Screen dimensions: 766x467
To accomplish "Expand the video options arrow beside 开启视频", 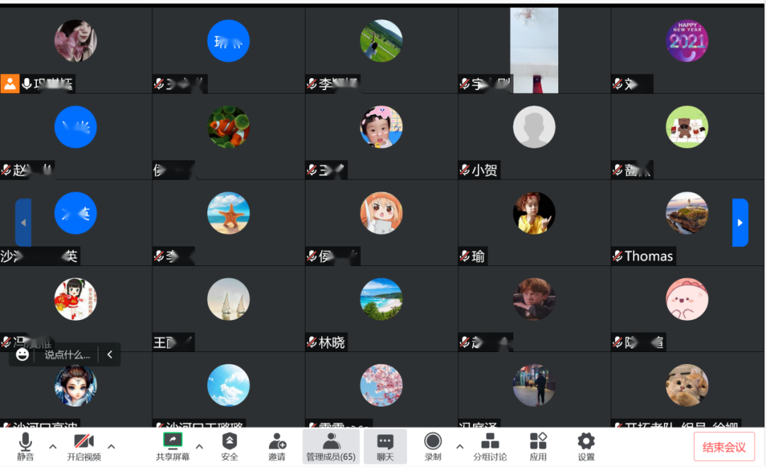I will pos(111,446).
